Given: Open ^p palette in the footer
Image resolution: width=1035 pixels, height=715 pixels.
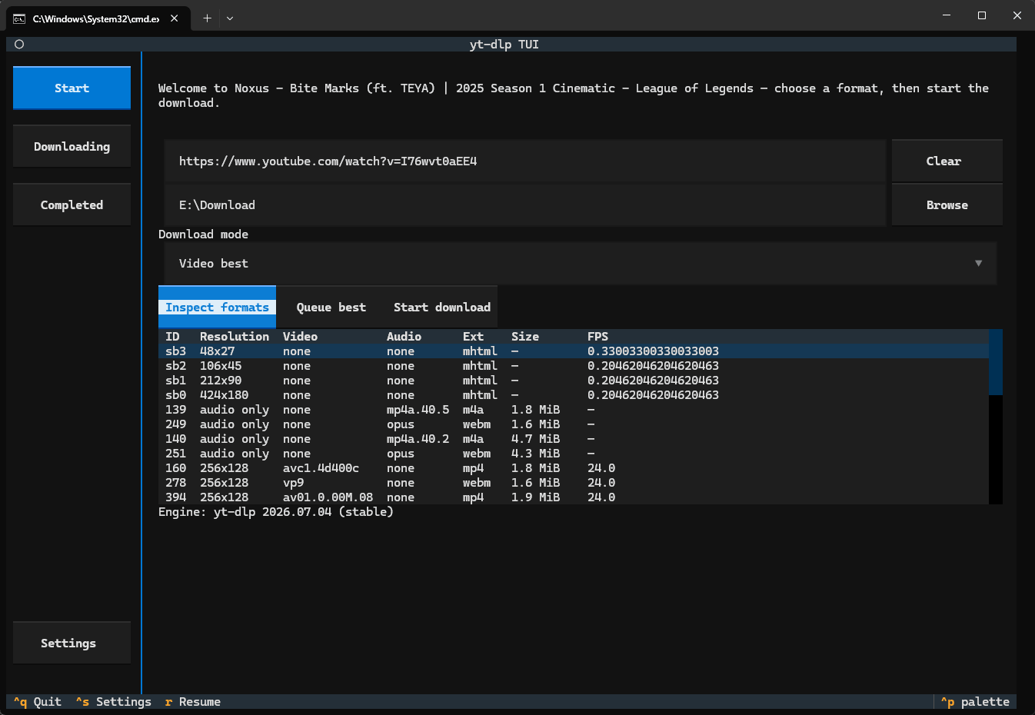Looking at the screenshot, I should tap(975, 702).
